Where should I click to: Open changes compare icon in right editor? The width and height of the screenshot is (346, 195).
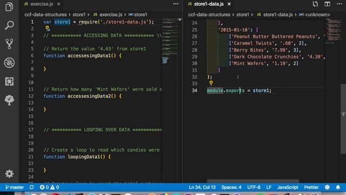(315, 4)
